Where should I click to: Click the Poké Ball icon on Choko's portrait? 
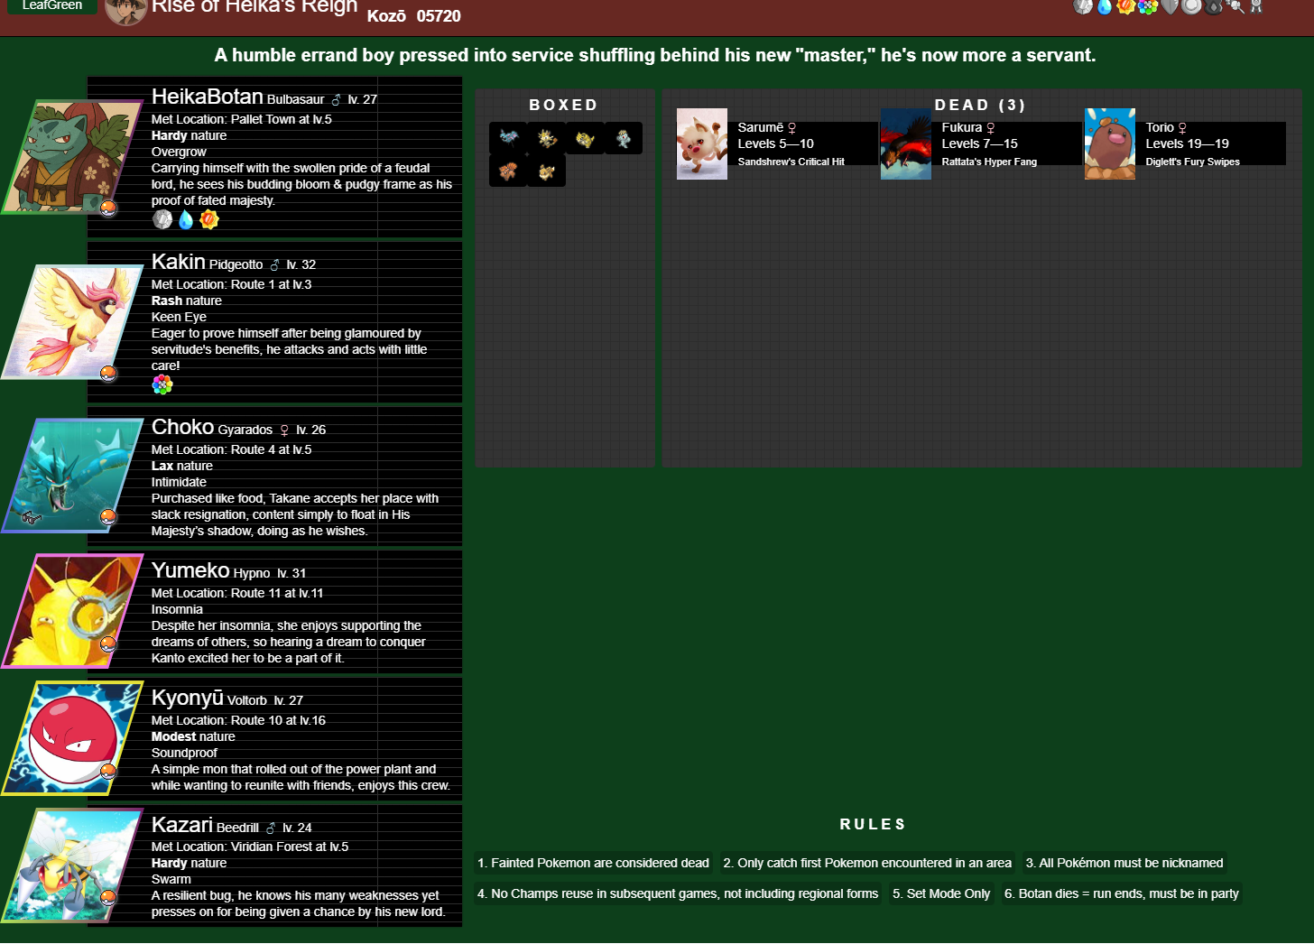point(108,516)
